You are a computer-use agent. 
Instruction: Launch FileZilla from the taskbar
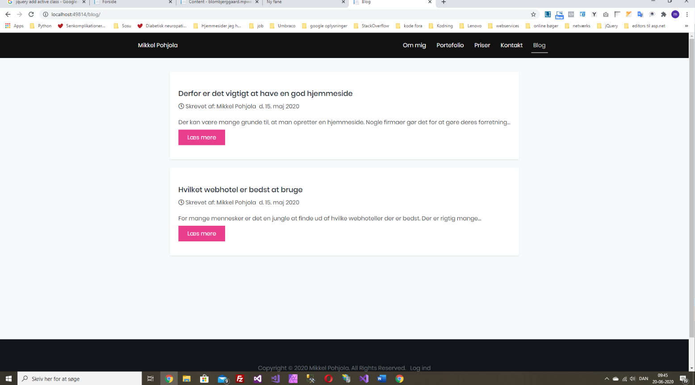tap(240, 379)
